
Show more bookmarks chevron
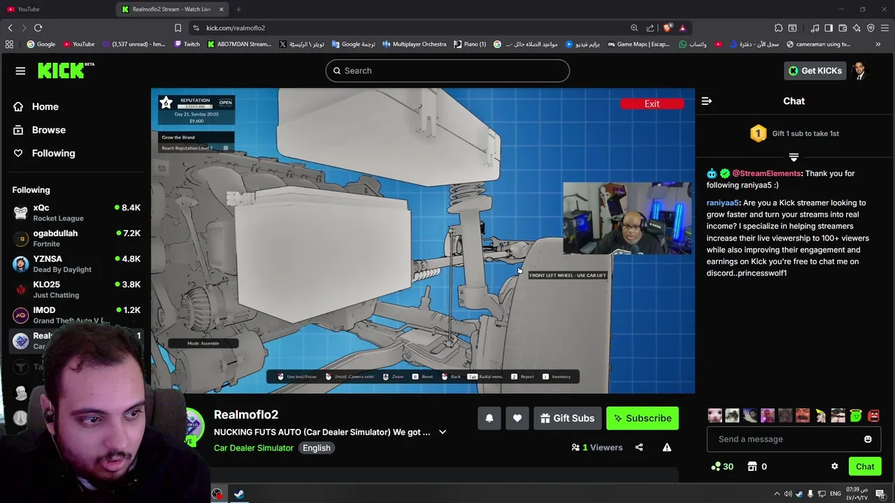coord(878,44)
